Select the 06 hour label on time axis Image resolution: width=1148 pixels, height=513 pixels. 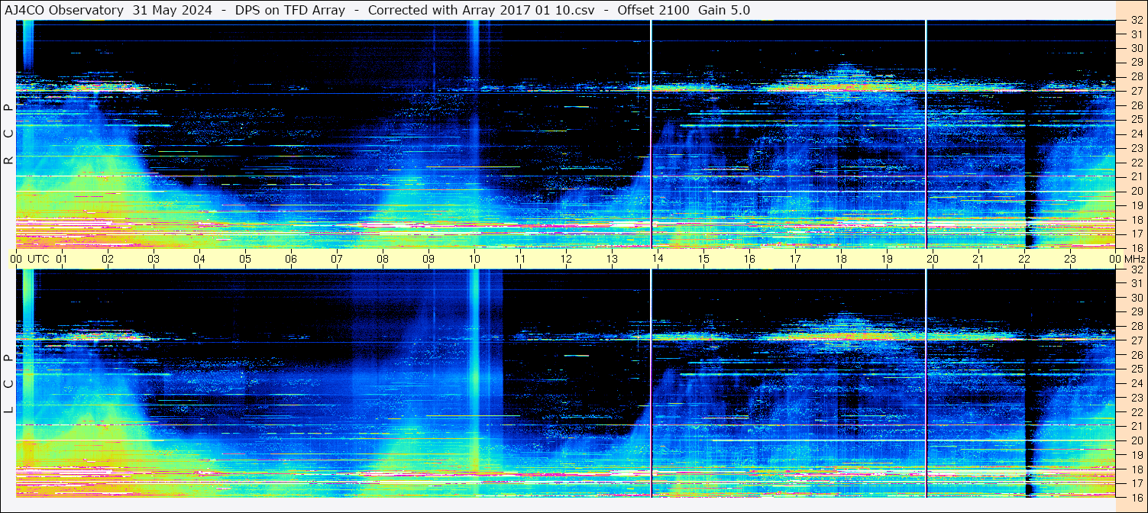coord(291,259)
